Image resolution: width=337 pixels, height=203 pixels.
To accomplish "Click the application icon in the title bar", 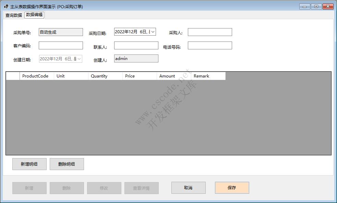I will tap(6, 7).
